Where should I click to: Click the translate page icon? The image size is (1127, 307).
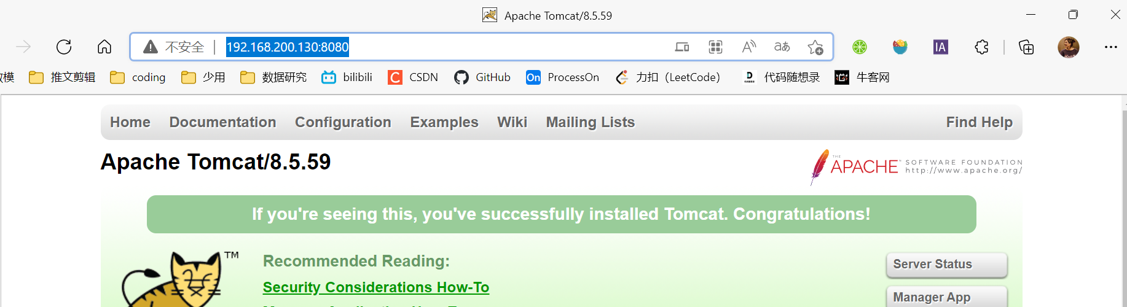(x=782, y=47)
